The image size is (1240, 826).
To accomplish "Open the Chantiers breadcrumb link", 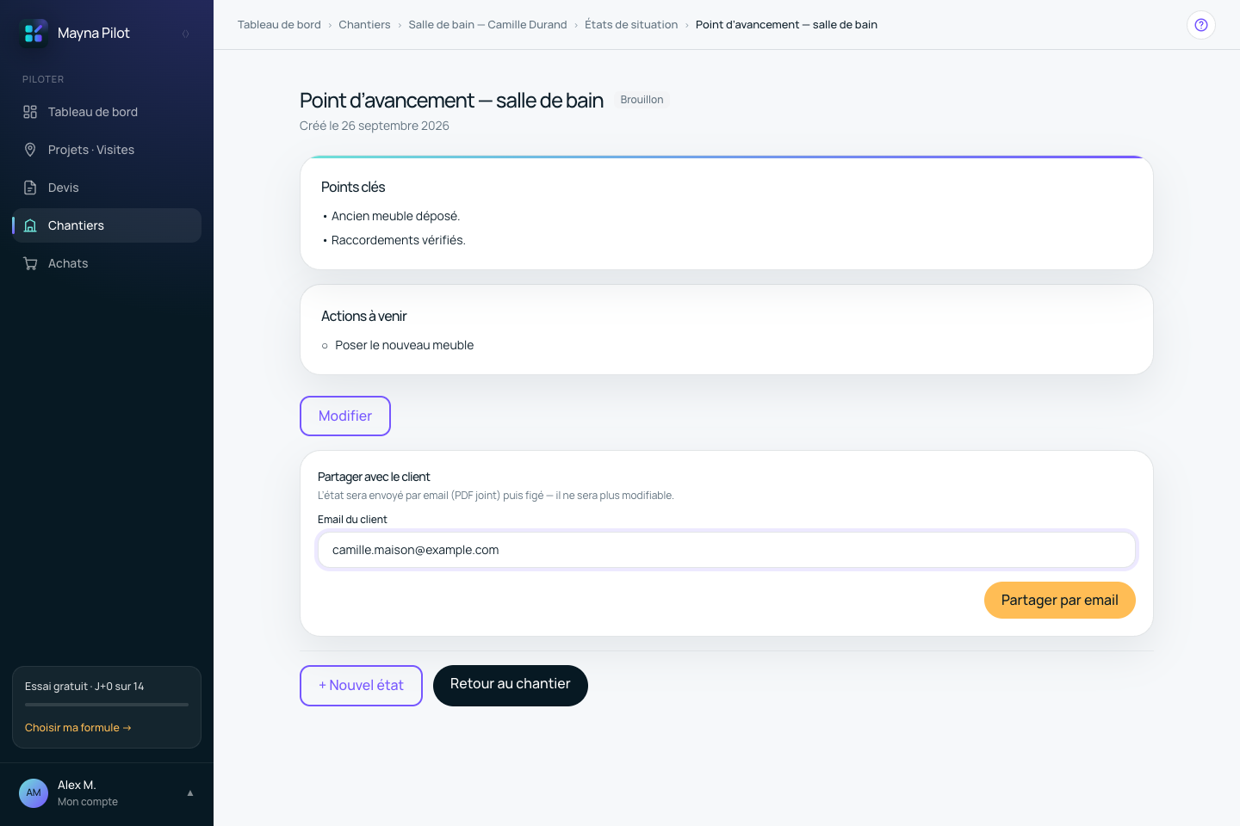I will [364, 25].
